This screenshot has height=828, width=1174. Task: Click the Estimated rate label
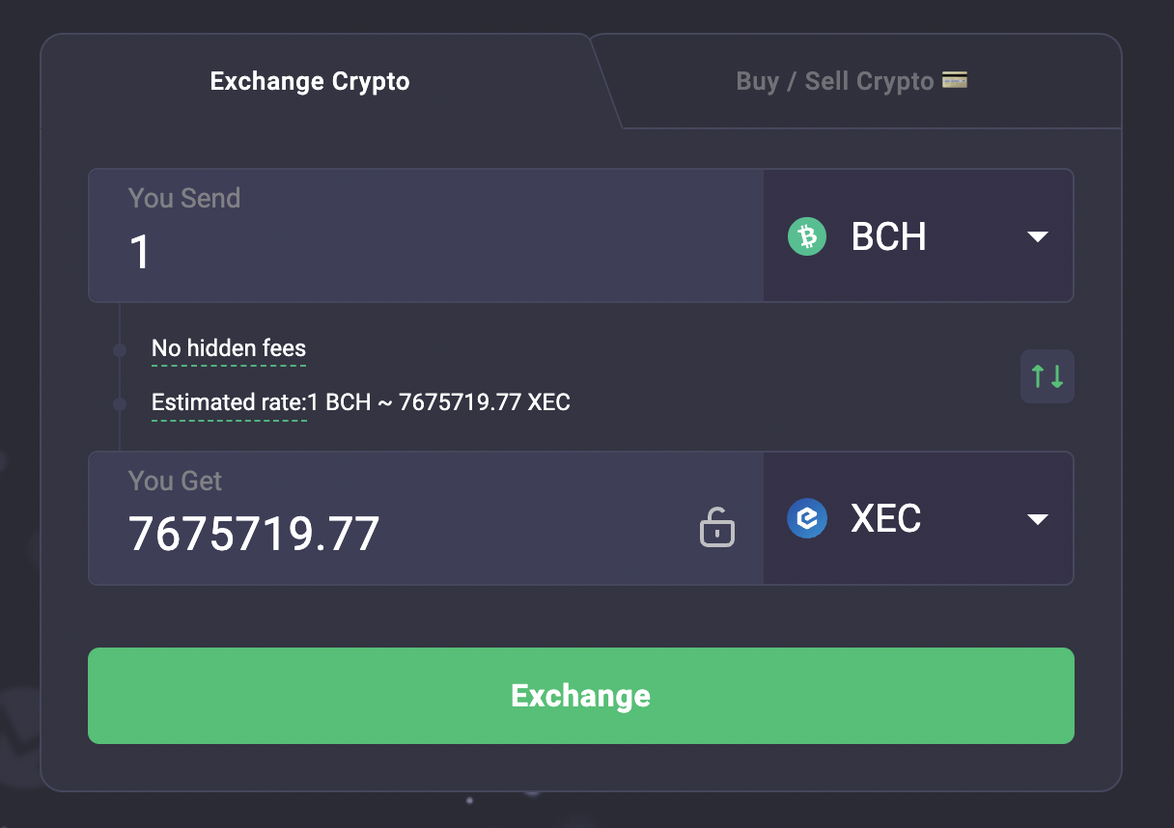point(228,402)
